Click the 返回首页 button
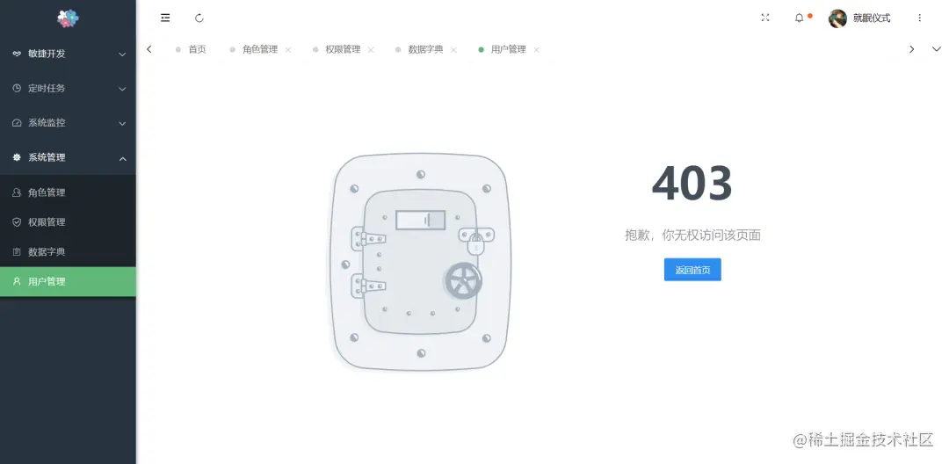The width and height of the screenshot is (949, 464). [x=692, y=270]
